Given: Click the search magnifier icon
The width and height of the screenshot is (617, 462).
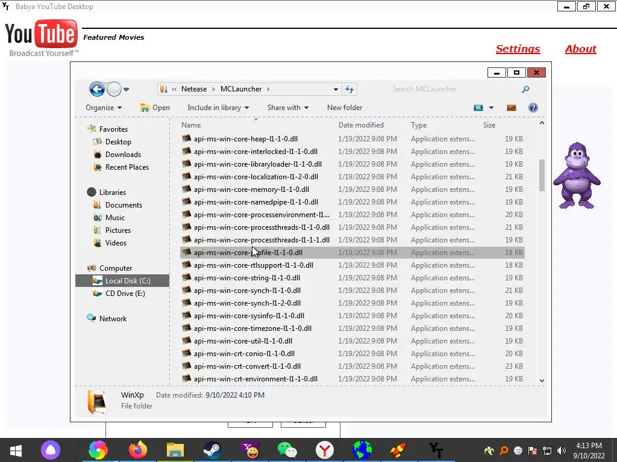Looking at the screenshot, I should 525,89.
